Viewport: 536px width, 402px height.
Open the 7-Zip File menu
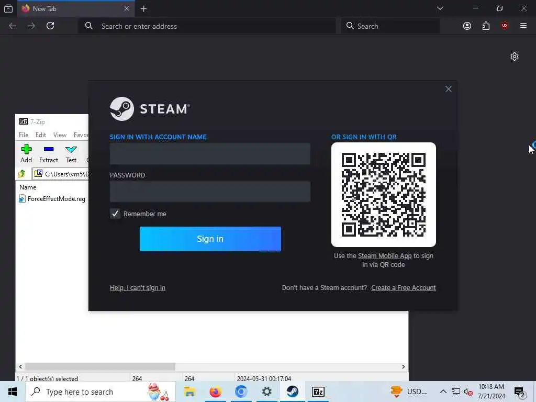[24, 135]
